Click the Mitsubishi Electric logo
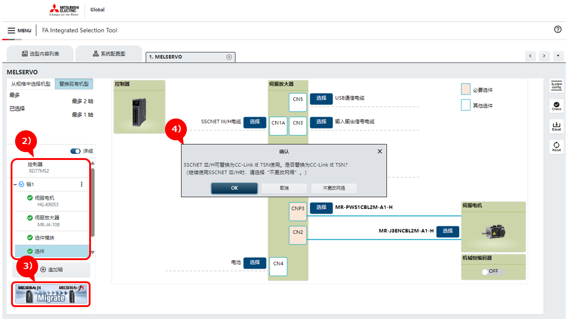This screenshot has height=319, width=568. coord(64,10)
